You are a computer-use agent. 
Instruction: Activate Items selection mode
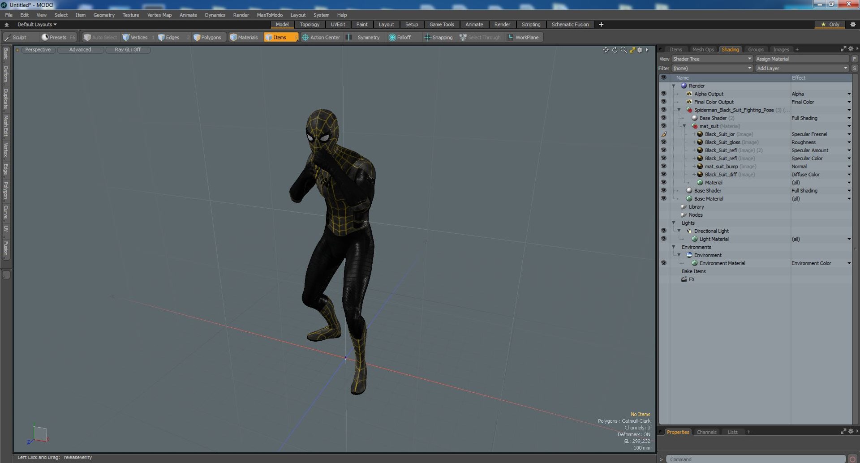click(x=280, y=38)
